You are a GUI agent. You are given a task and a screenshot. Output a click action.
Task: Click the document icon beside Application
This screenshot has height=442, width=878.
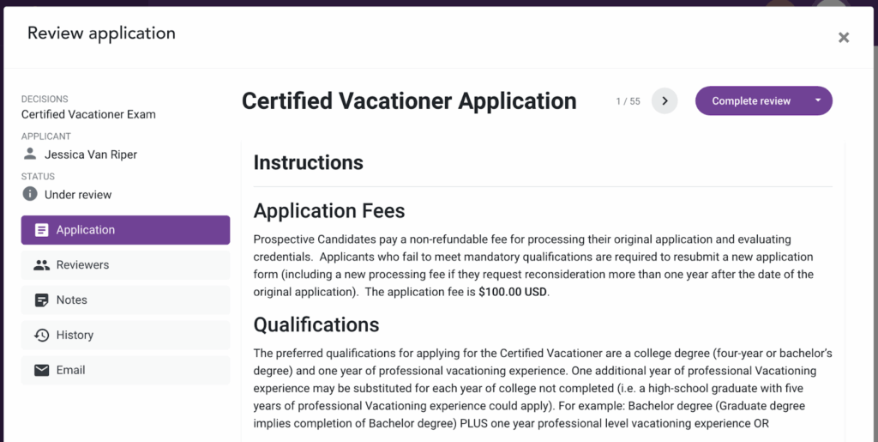point(41,230)
